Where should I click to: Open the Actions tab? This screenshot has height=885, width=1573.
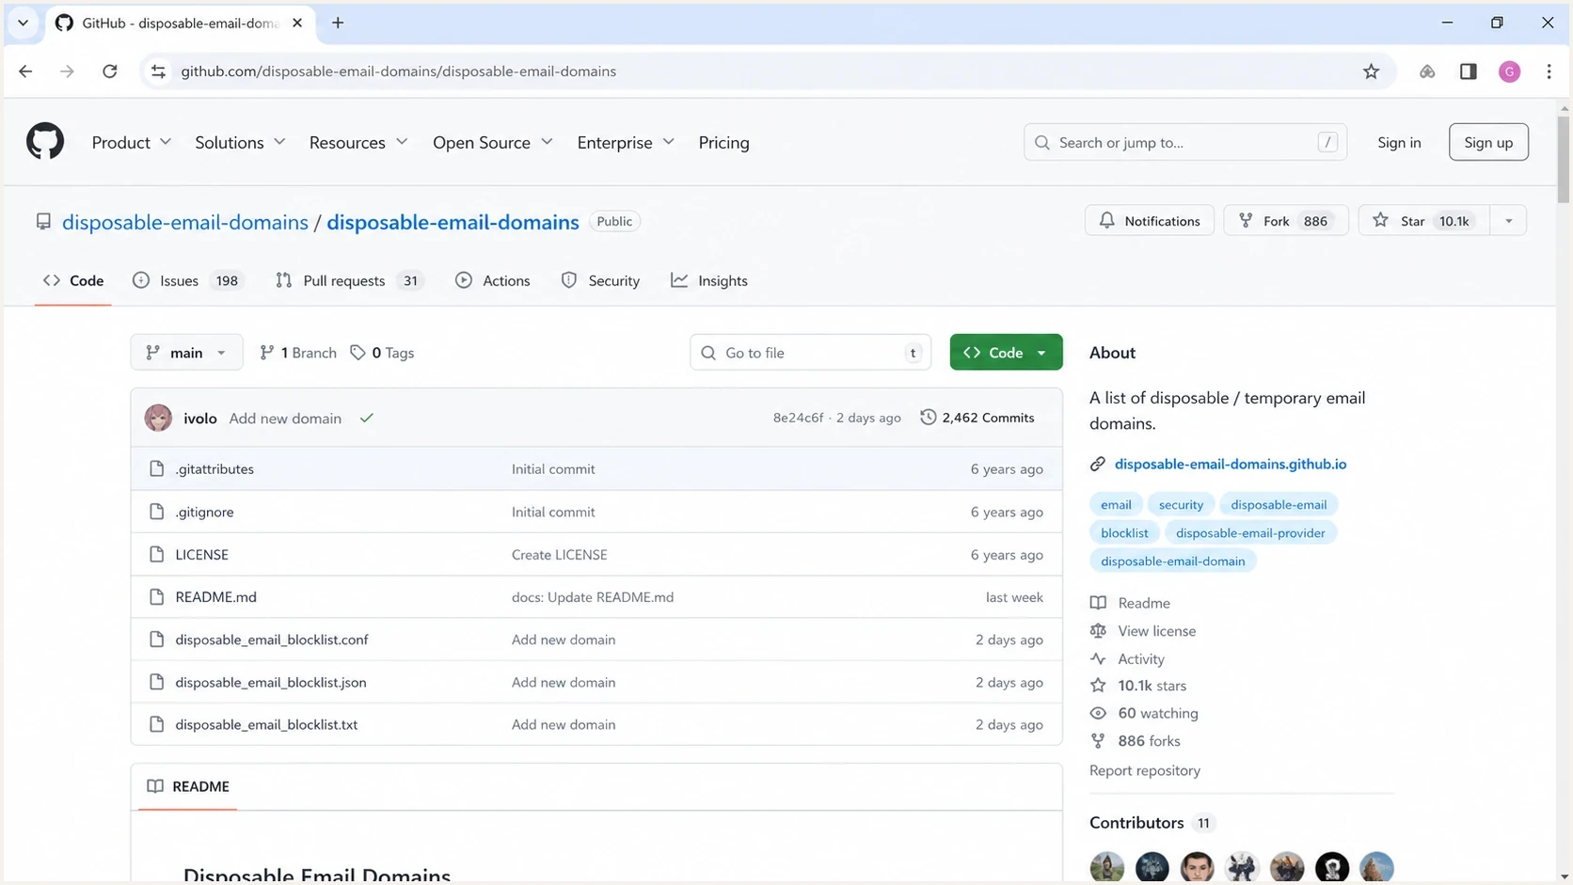point(493,280)
